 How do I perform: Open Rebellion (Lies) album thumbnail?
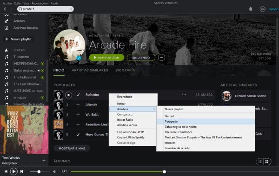point(59,124)
